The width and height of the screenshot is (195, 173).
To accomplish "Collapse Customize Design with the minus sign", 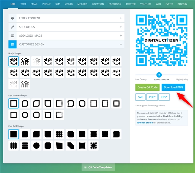I will (121, 44).
